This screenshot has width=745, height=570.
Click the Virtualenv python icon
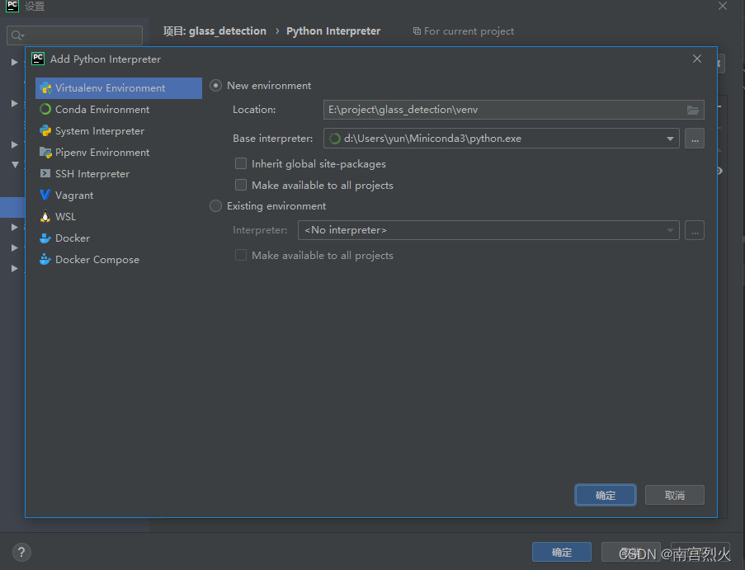[45, 88]
